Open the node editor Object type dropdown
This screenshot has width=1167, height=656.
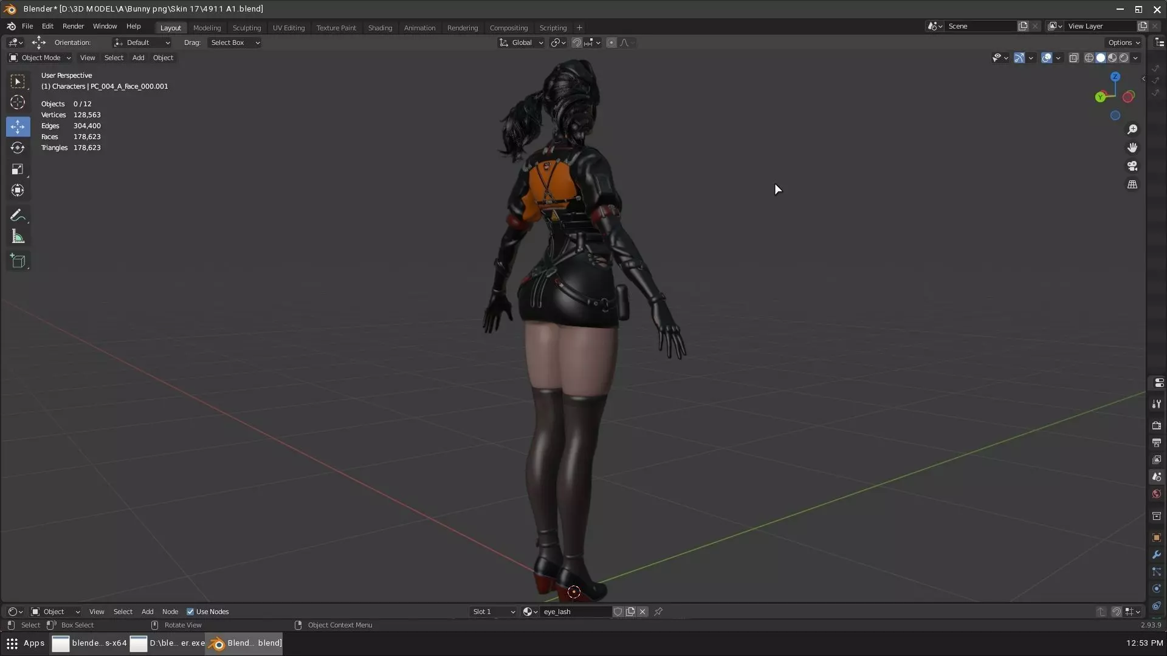click(x=55, y=612)
